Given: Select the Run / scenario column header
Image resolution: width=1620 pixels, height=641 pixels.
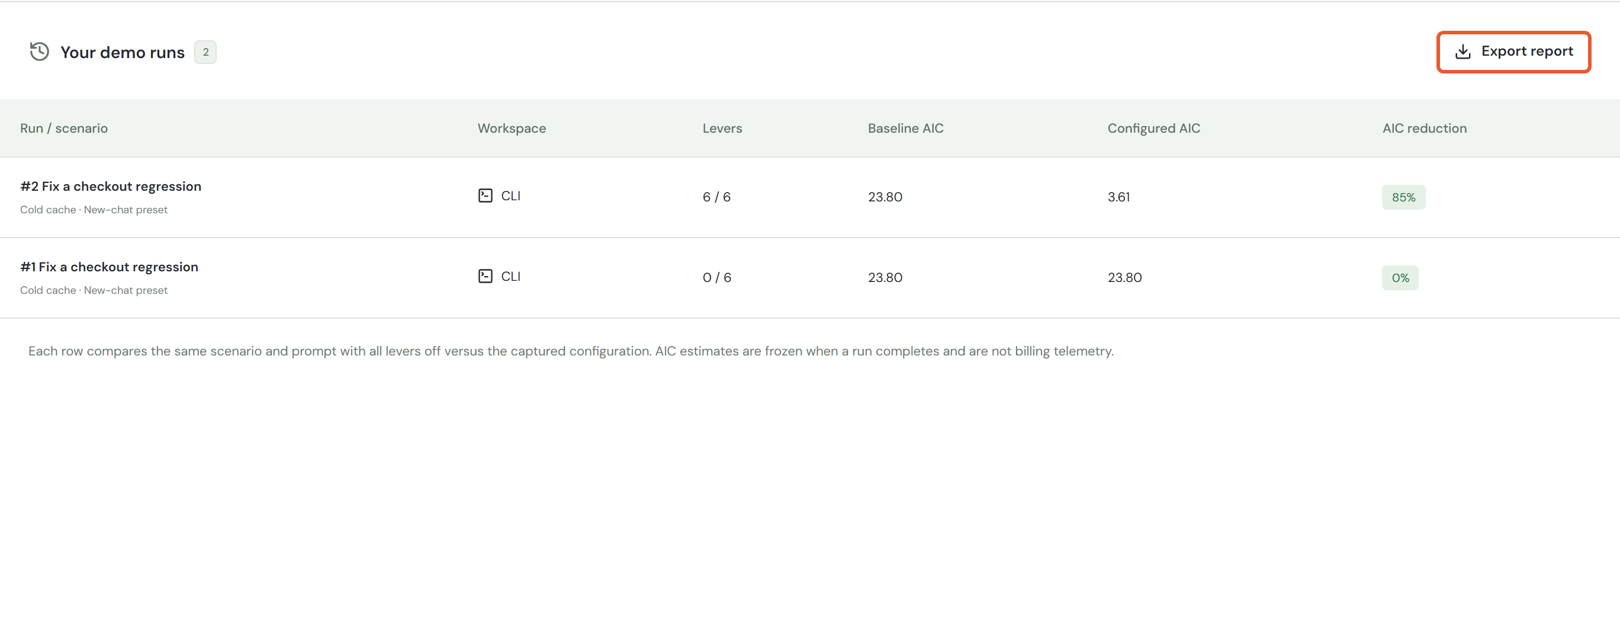Looking at the screenshot, I should point(63,129).
